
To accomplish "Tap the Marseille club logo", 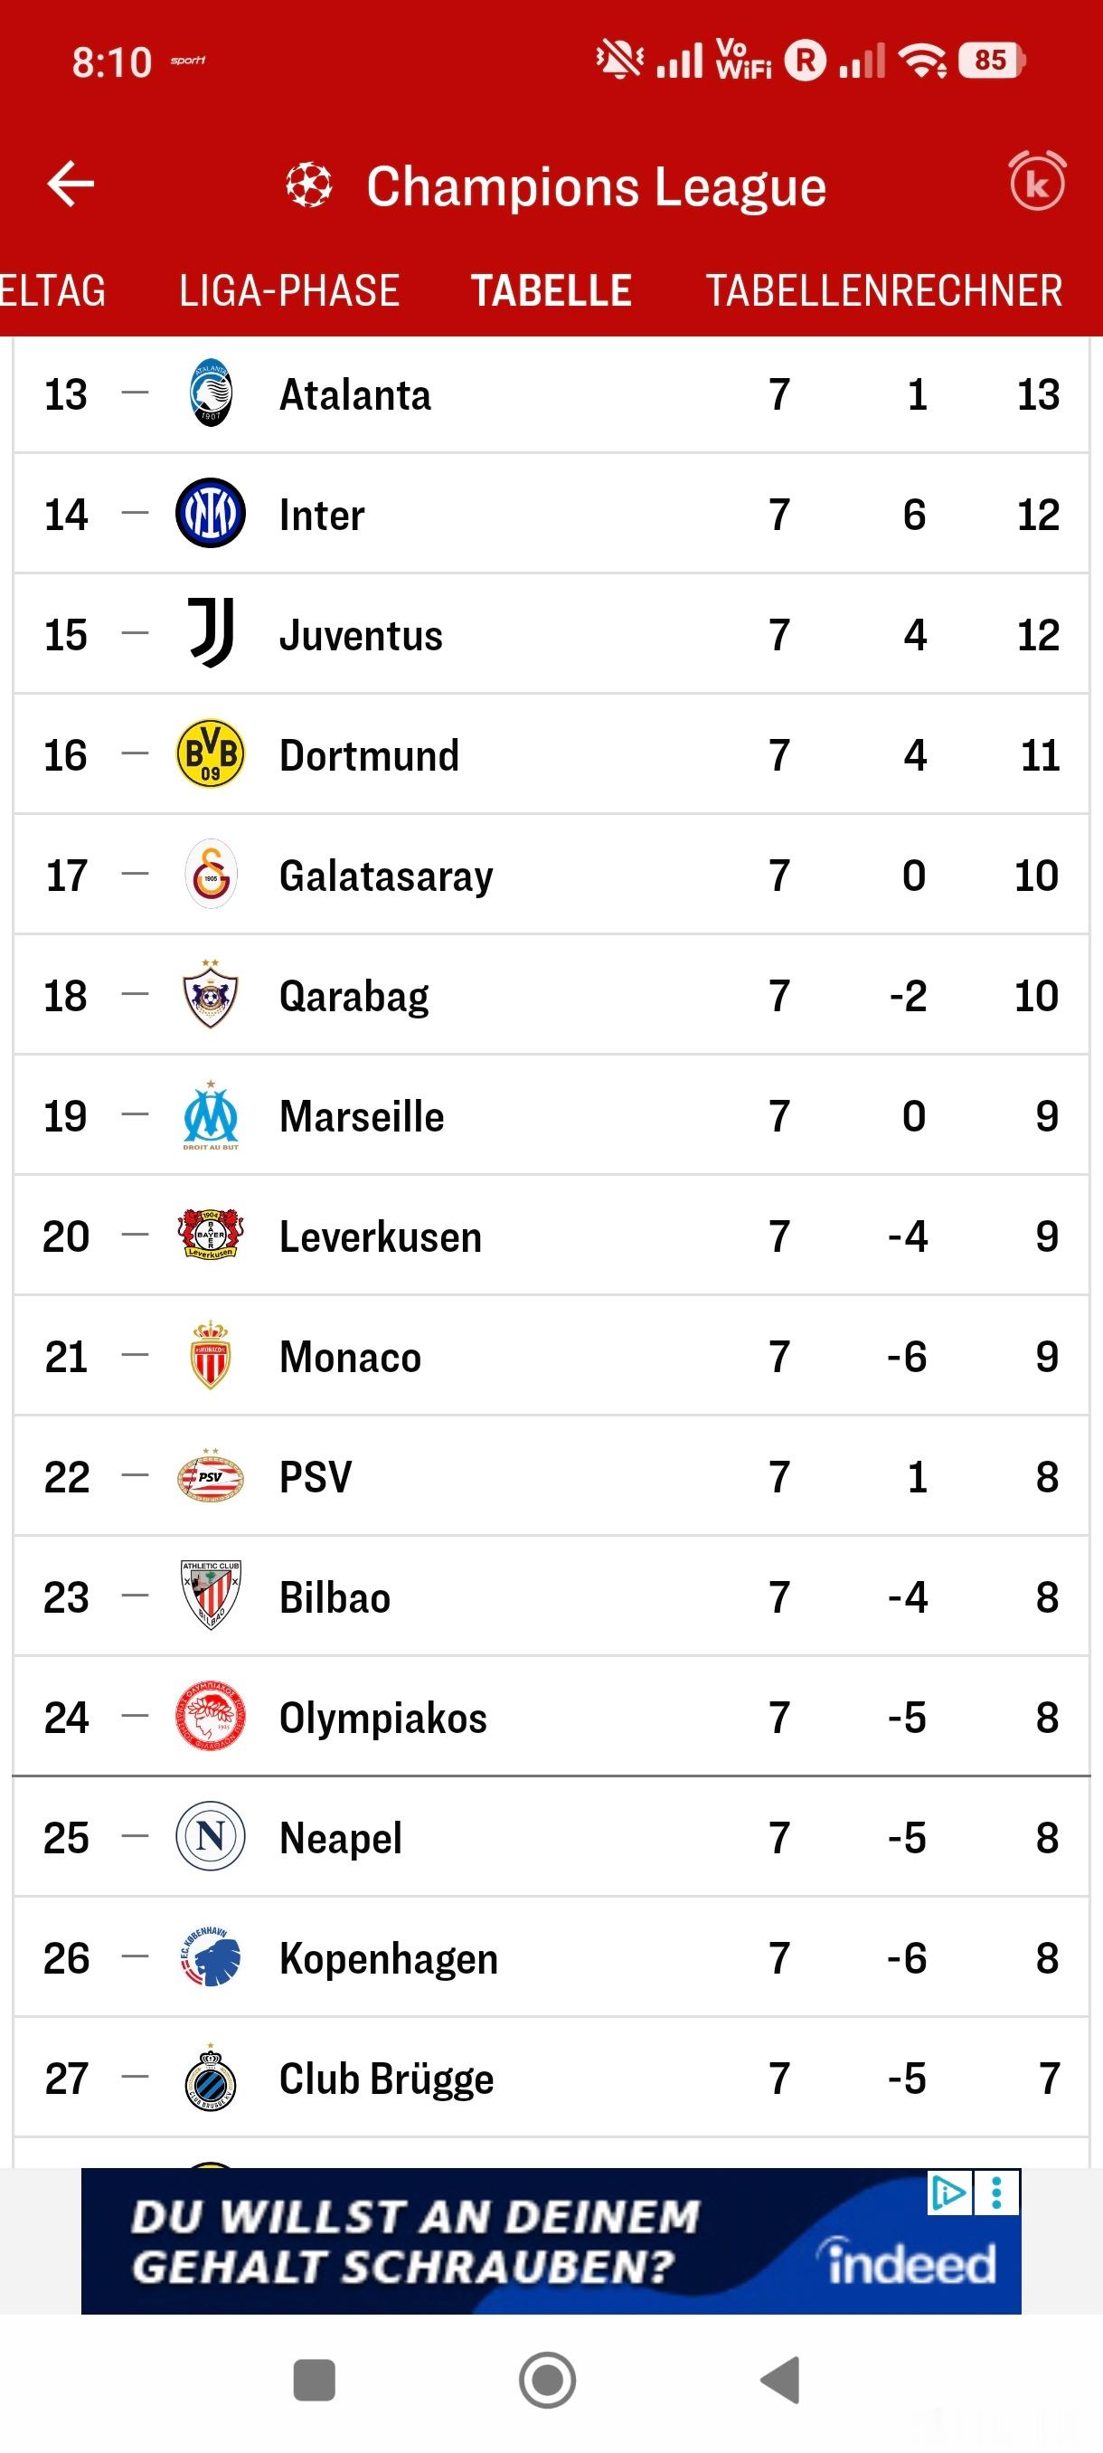I will point(211,1115).
